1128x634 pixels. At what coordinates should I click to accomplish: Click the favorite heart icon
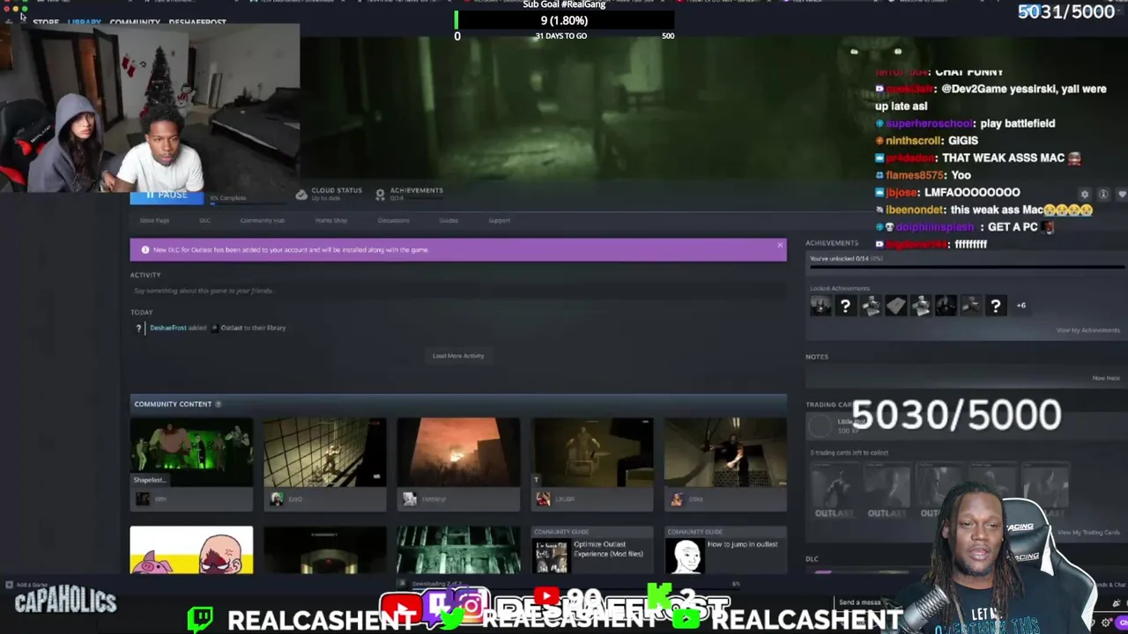(1122, 194)
